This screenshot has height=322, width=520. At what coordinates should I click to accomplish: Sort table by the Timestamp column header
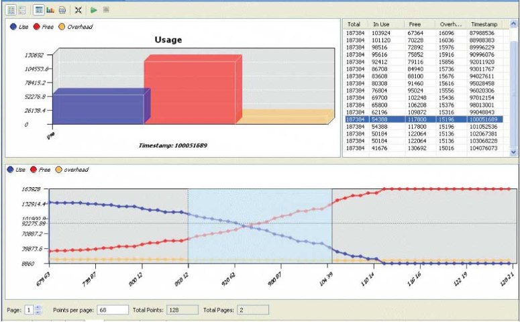pyautogui.click(x=483, y=24)
